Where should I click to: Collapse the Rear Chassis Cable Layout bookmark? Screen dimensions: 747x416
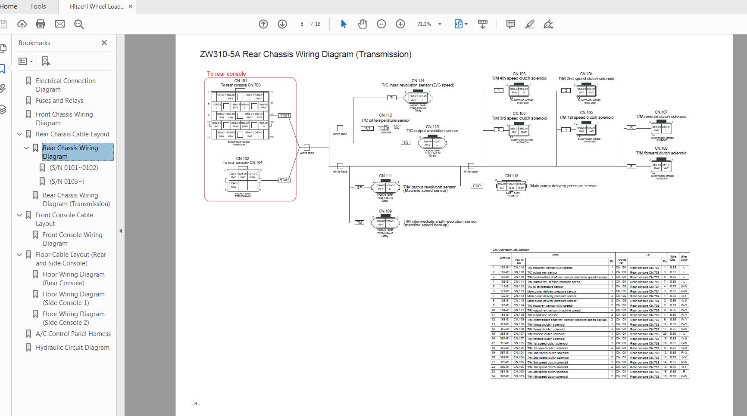pos(19,134)
